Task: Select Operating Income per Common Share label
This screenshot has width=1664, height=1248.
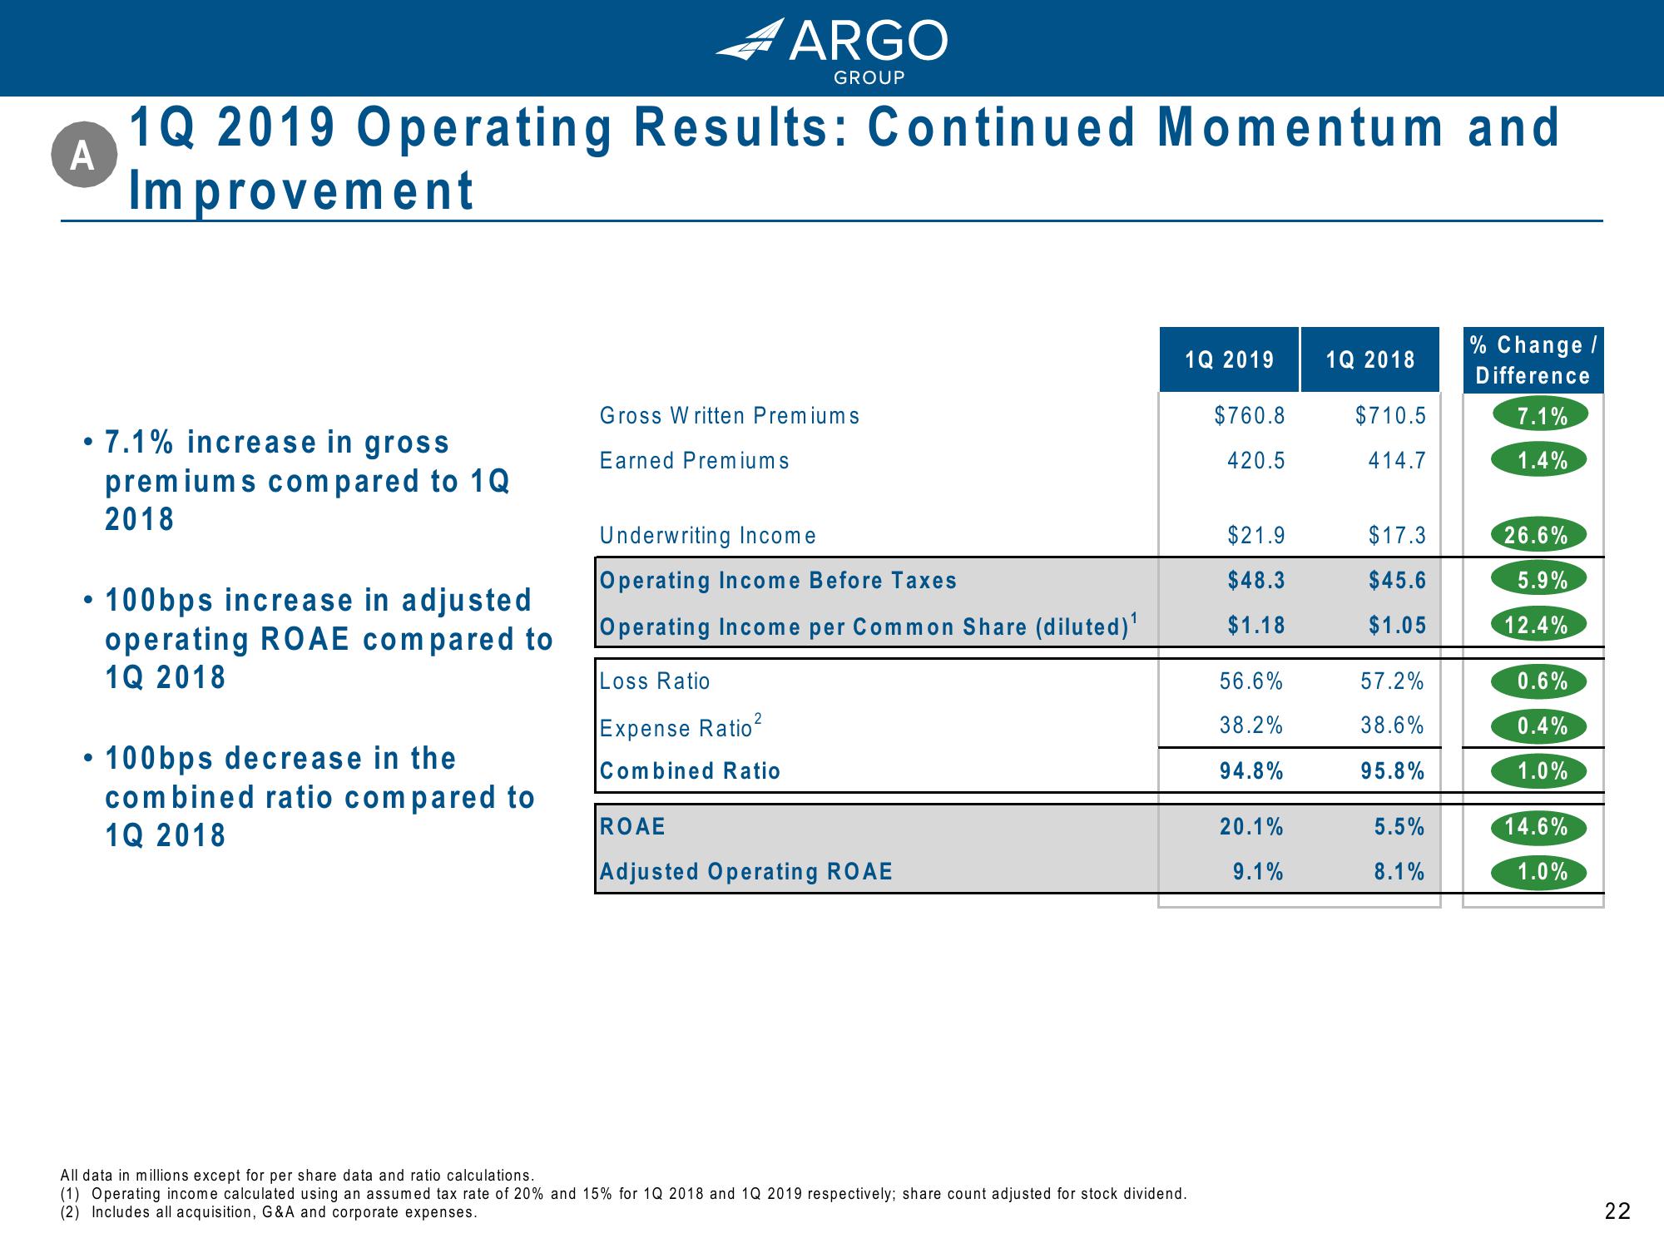Action: [869, 626]
